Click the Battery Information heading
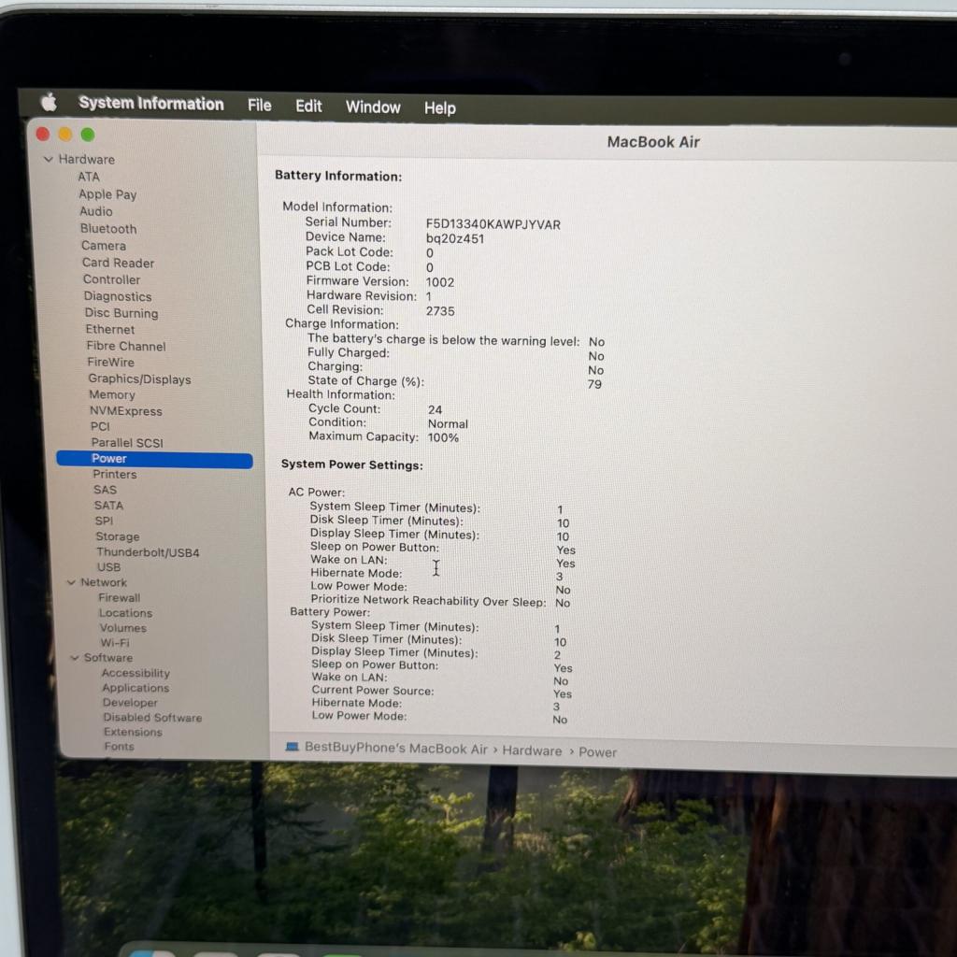This screenshot has height=957, width=957. (338, 176)
